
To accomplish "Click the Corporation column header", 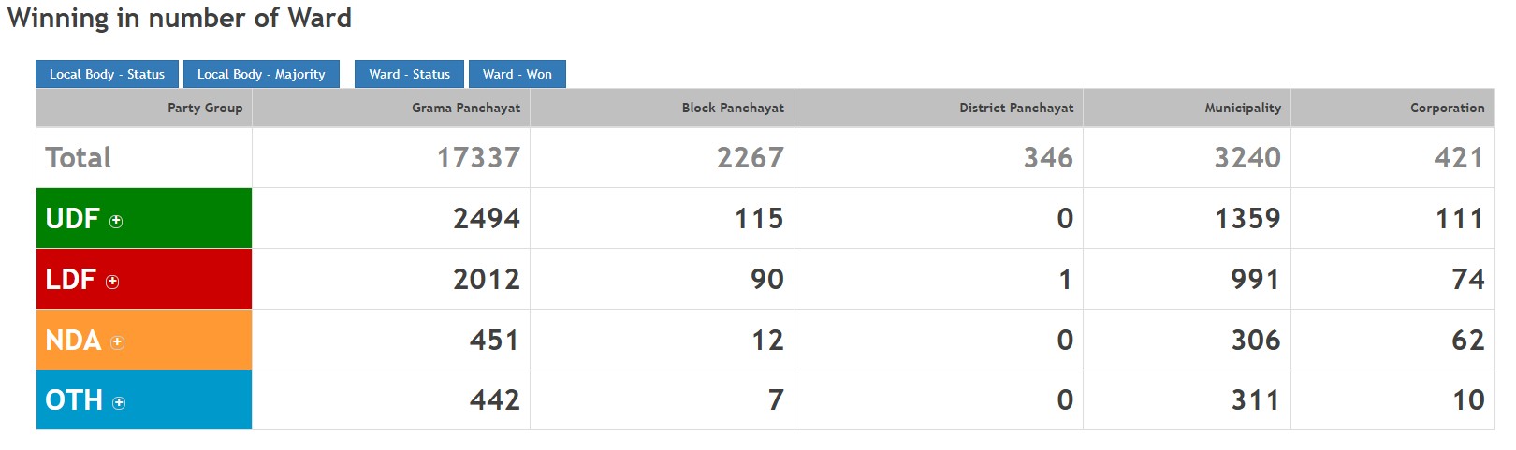I will pyautogui.click(x=1447, y=108).
